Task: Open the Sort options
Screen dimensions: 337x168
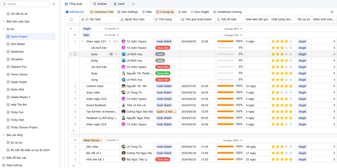Action: [182, 12]
